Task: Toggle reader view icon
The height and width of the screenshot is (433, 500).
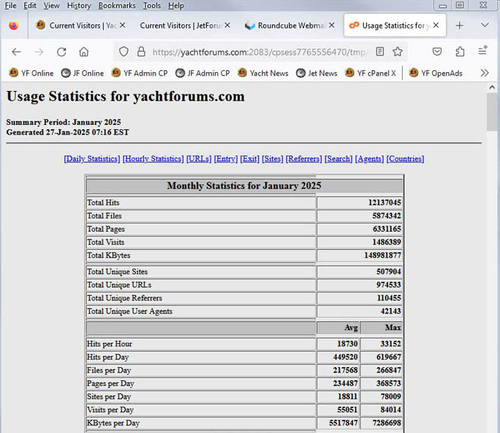Action: pyautogui.click(x=380, y=51)
